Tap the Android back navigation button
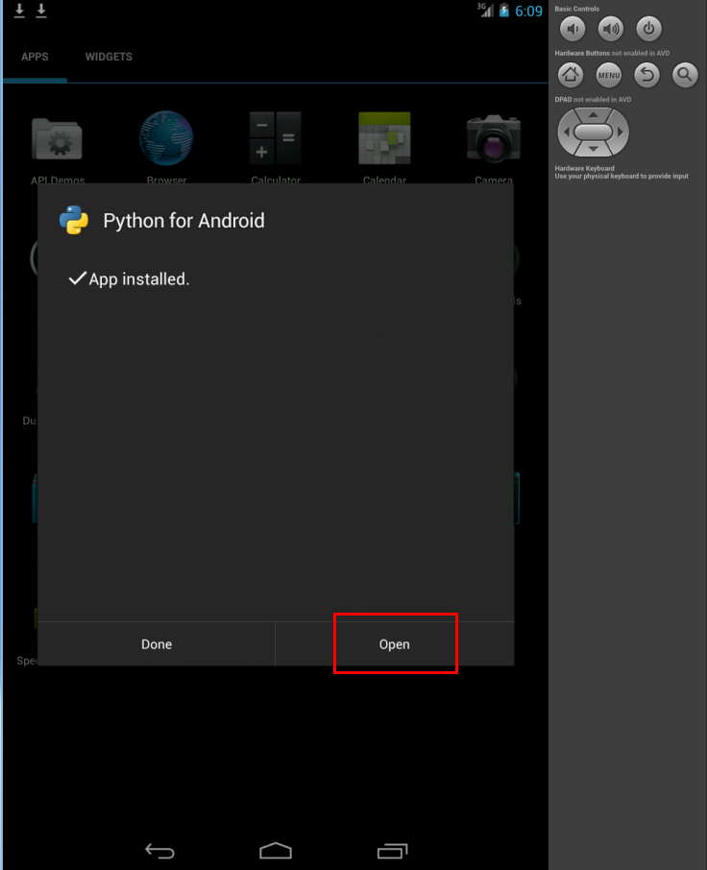Image resolution: width=707 pixels, height=870 pixels. coord(159,851)
